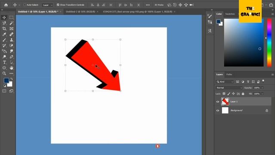
Task: Select the Untitled-1 document tab
Action: [x=38, y=12]
